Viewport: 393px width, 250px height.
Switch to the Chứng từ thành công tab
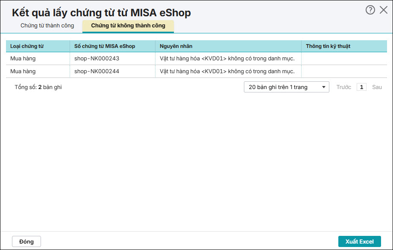tap(47, 26)
